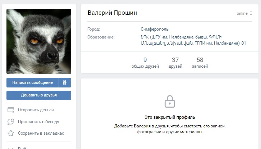Choose Сохранить в закладках

pos(41,133)
